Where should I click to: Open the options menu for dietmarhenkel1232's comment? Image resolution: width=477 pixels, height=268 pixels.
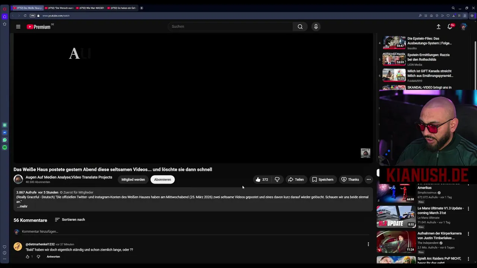coord(368,244)
